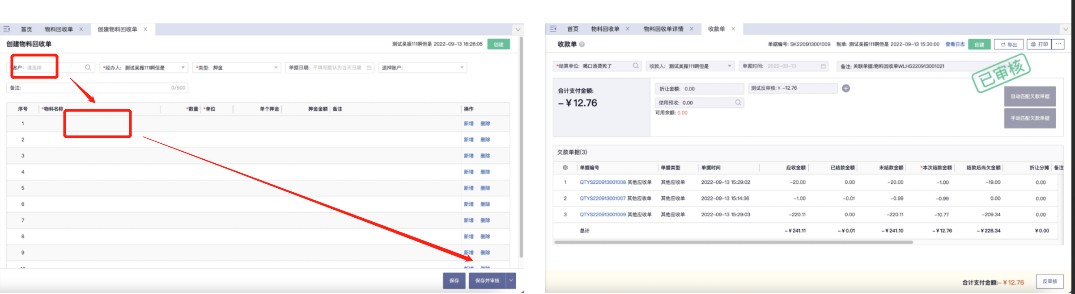Click the search icon in 结算单位 field
The image size is (1075, 294).
(635, 66)
